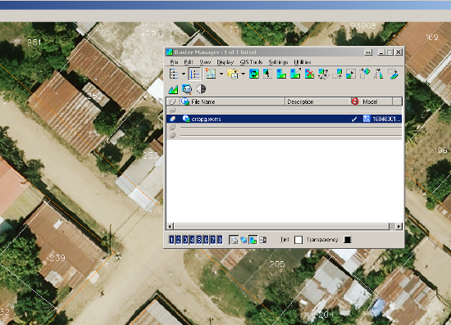Click the double-arrow dock button in title bar
Screen dimensions: 451x325
[368, 52]
